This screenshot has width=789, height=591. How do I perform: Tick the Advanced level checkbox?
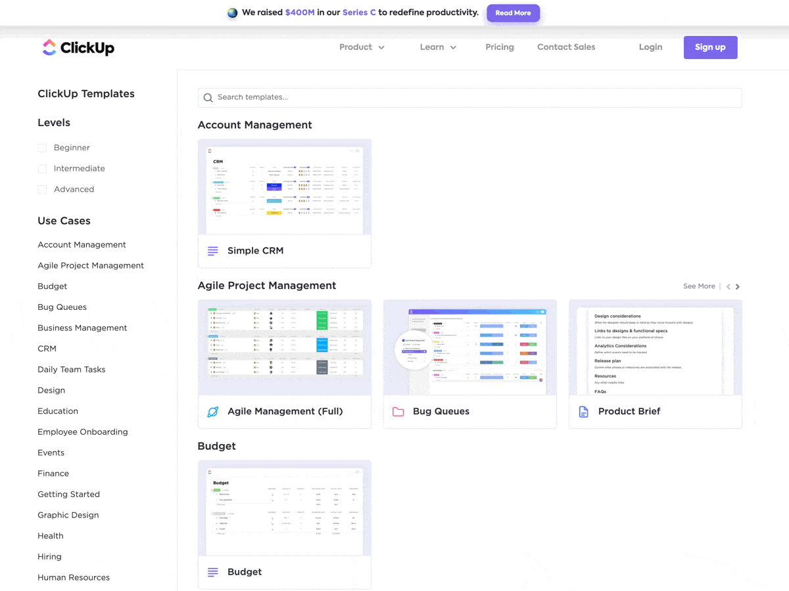[x=42, y=190]
